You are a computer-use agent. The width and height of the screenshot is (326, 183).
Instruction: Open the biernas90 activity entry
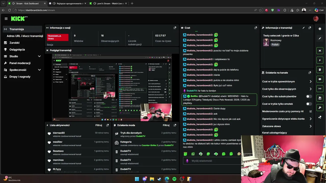[x=78, y=134]
